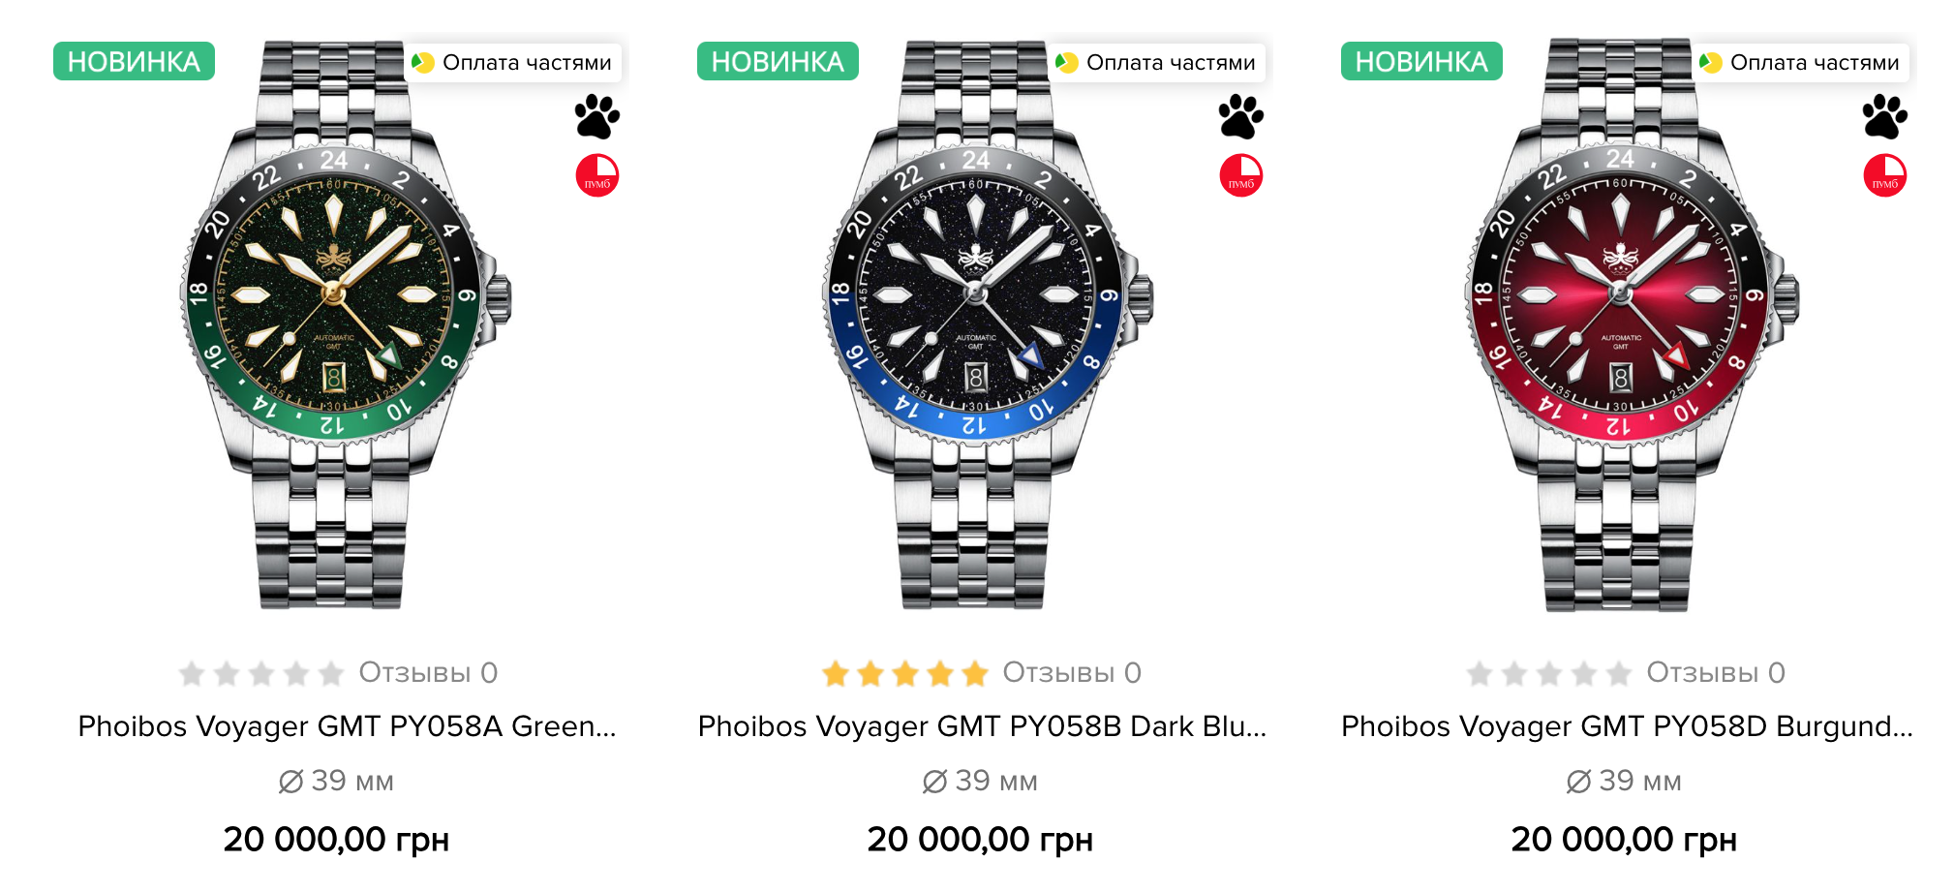This screenshot has height=893, width=1954.
Task: Click 'НОВИНКА' badge on green watch
Action: pos(134,61)
